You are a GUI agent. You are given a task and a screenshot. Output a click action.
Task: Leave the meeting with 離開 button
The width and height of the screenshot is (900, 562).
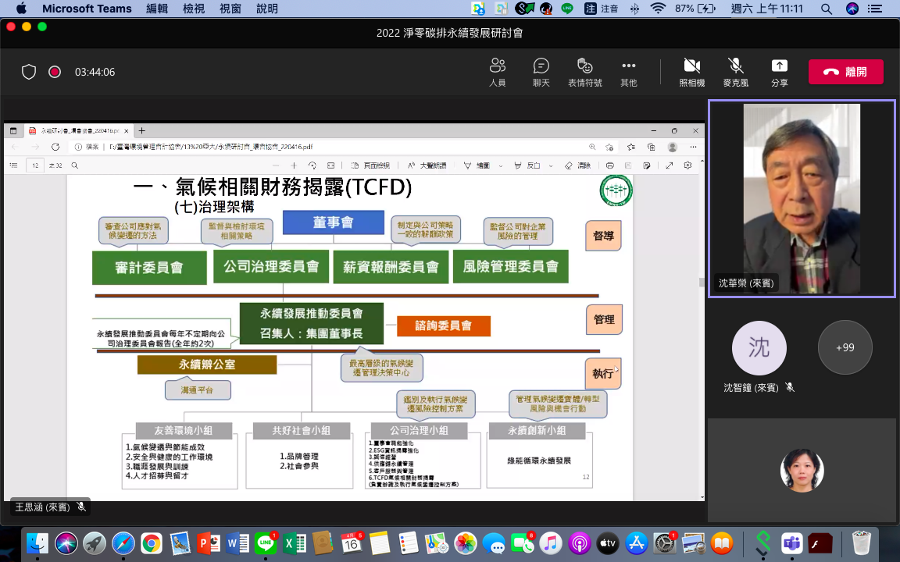(845, 72)
